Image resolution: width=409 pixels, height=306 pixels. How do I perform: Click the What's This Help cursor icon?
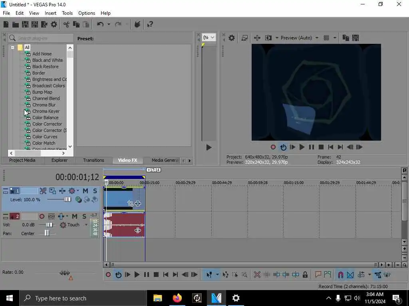pos(150,24)
